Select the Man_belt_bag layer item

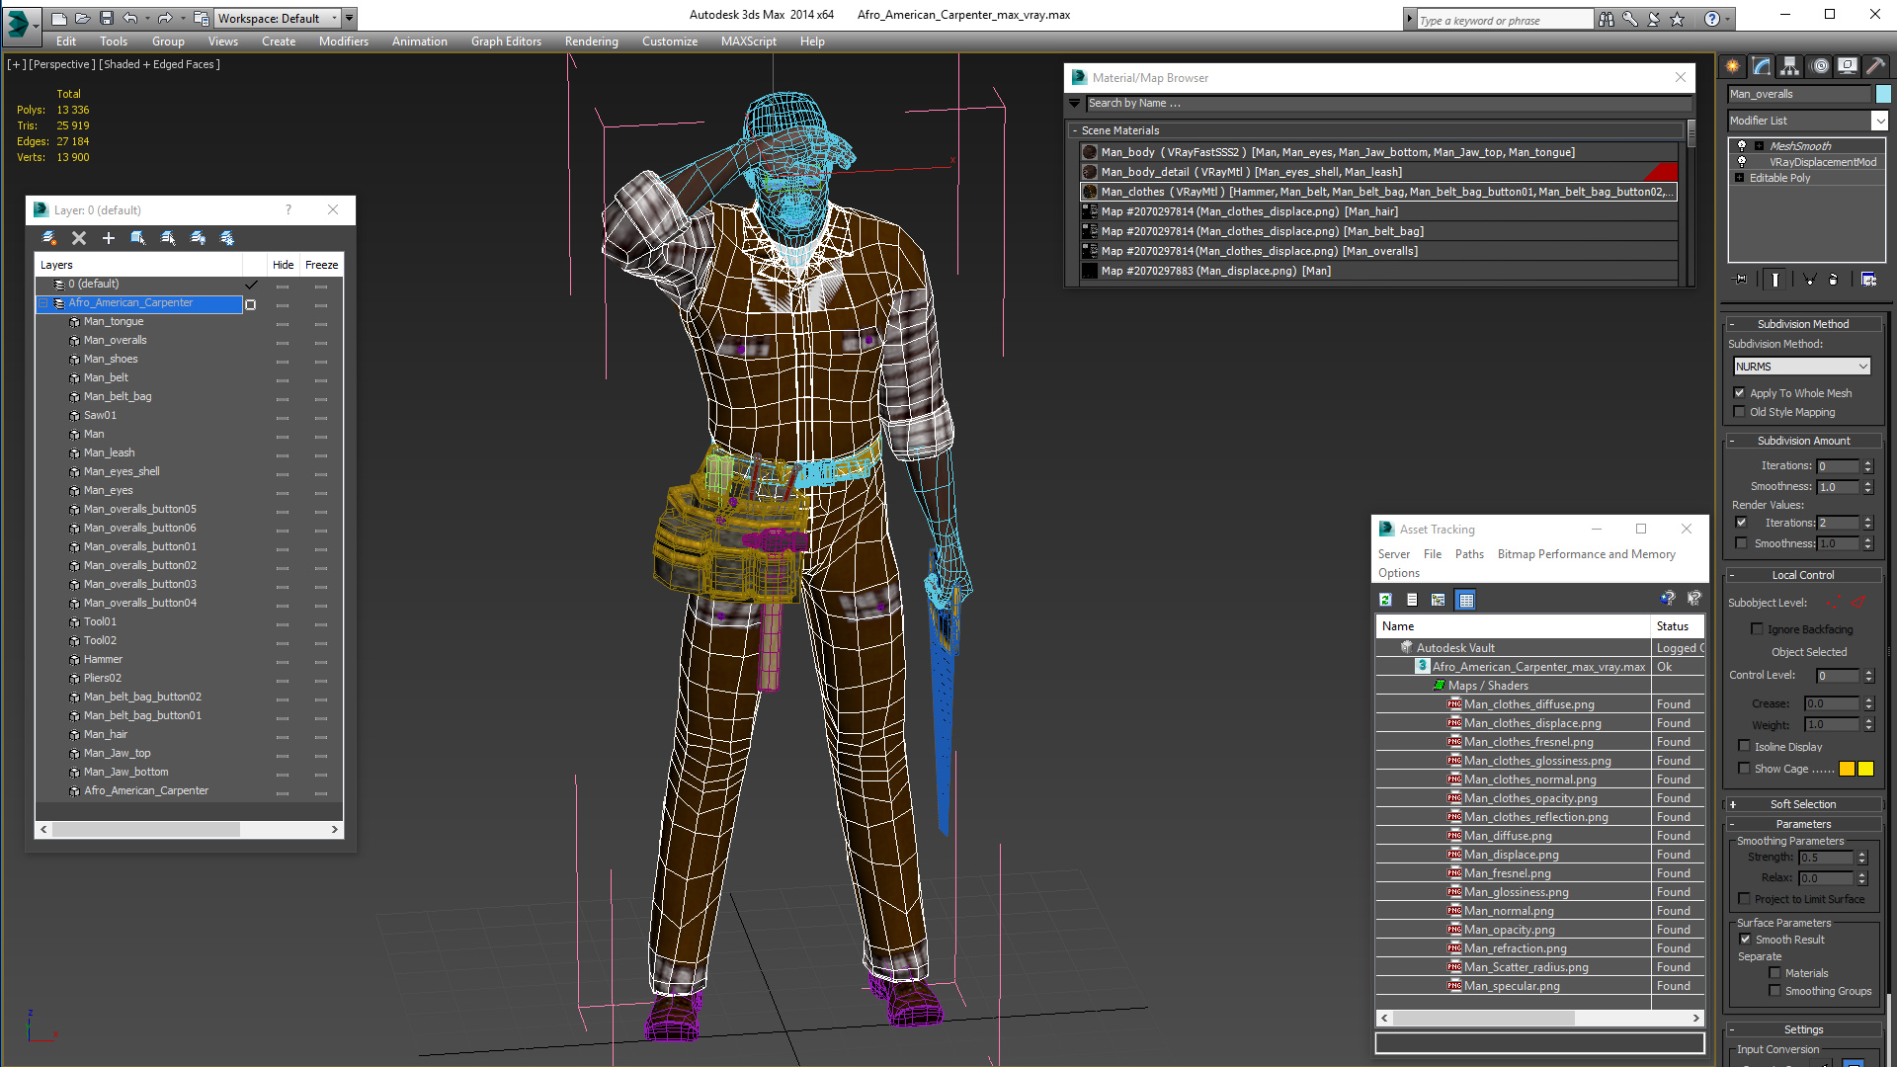[118, 396]
